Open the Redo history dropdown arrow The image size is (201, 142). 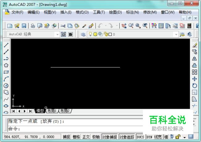click(117, 26)
